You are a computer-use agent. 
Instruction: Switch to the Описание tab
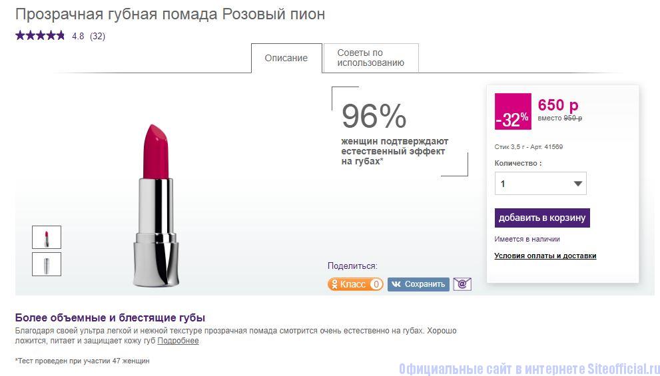286,58
